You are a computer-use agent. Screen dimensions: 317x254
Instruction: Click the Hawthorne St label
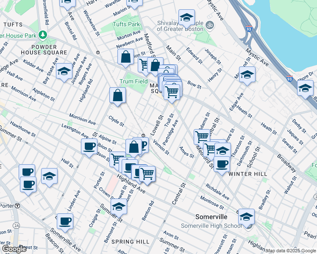pos(22,129)
